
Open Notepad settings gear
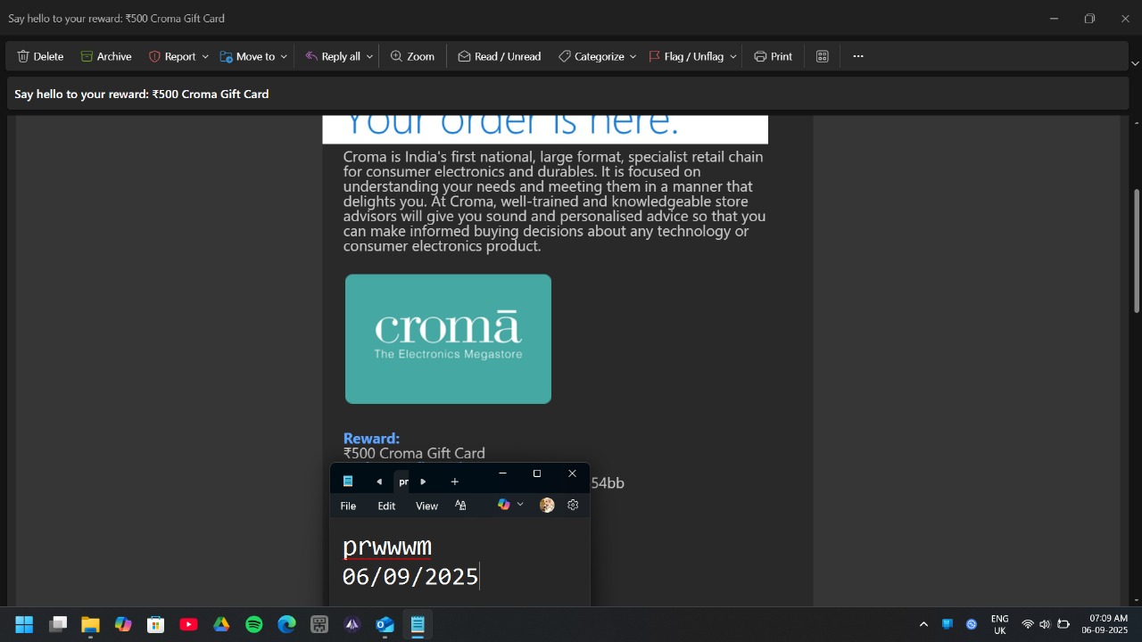tap(573, 505)
